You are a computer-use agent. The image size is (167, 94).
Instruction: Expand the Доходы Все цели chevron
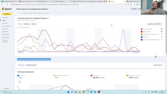pyautogui.click(x=141, y=75)
